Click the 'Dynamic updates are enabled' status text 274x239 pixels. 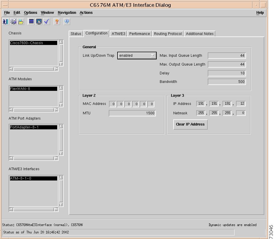tap(232, 225)
